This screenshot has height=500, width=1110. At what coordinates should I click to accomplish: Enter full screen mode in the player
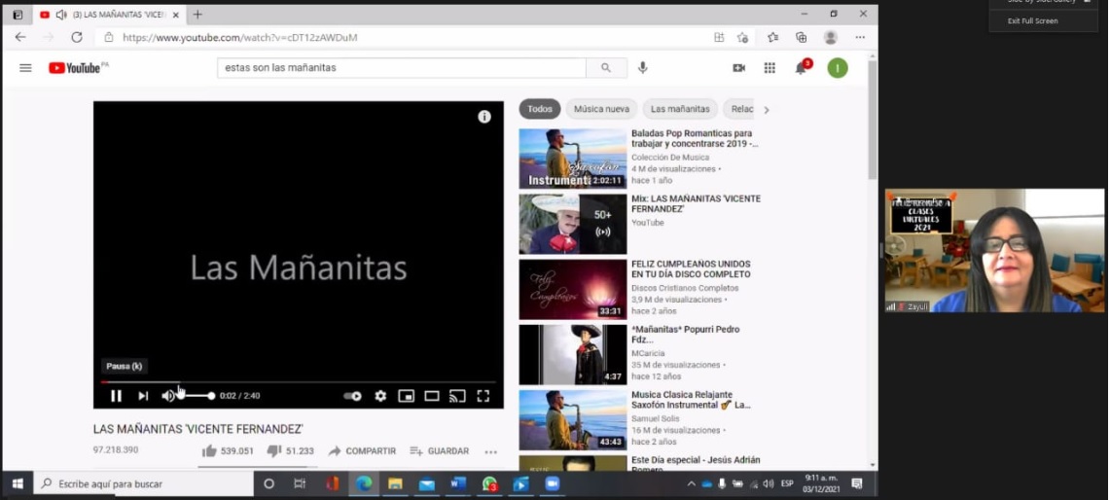[x=483, y=396]
